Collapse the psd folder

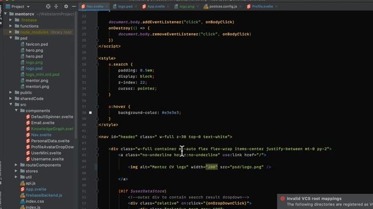[x=10, y=38]
